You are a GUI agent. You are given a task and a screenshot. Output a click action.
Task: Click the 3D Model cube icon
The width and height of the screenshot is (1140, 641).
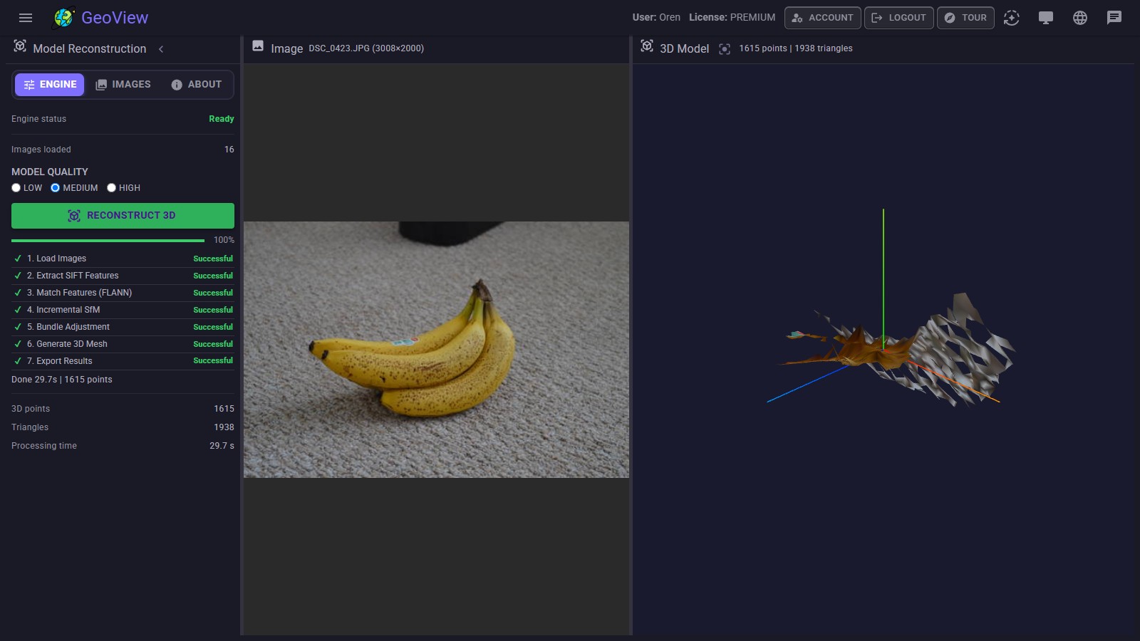[x=647, y=46]
